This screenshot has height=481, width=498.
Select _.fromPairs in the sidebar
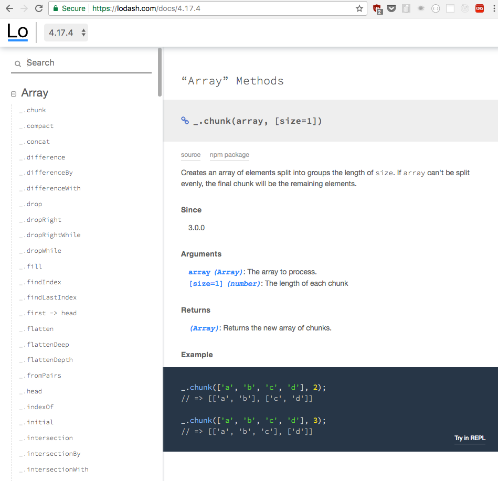pos(40,376)
